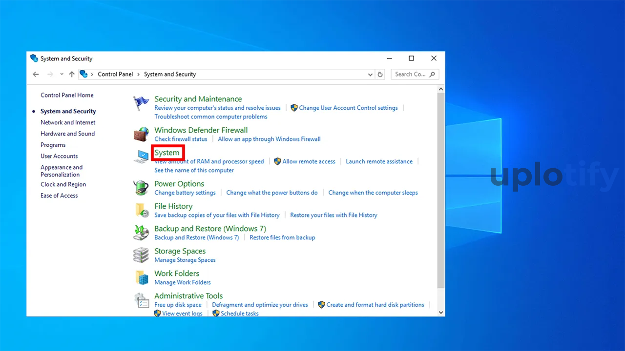The height and width of the screenshot is (351, 625).
Task: Click Manage Storage Spaces
Action: [x=185, y=260]
